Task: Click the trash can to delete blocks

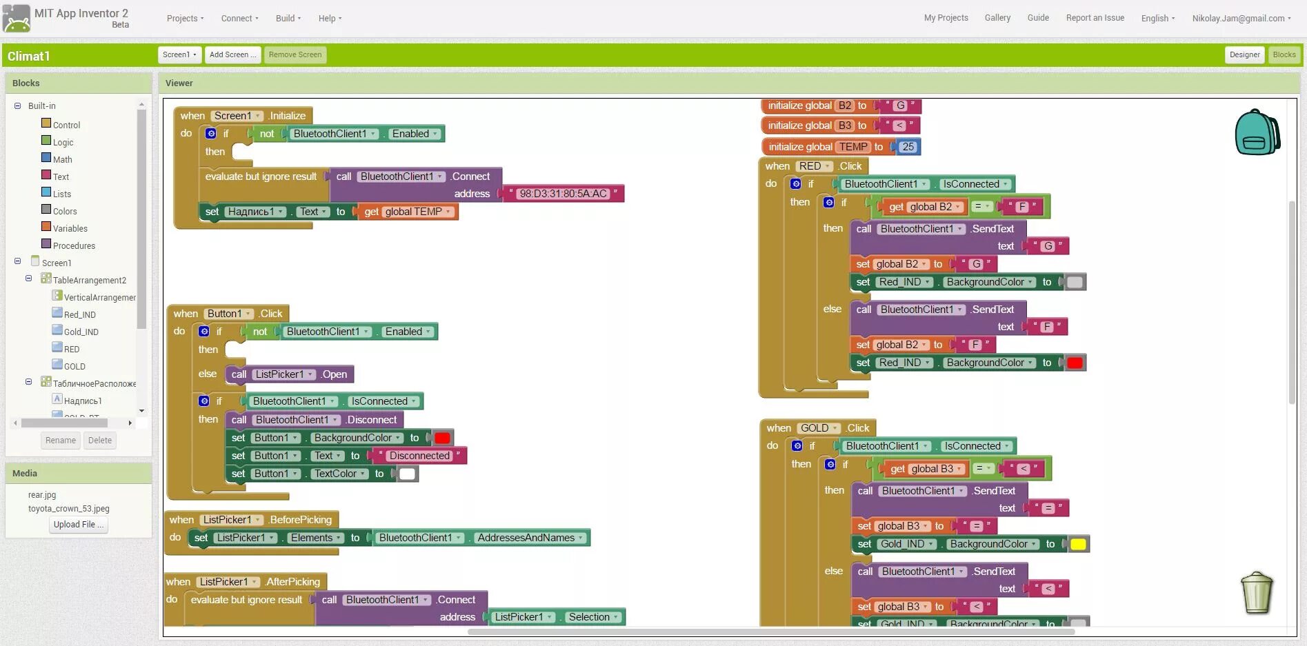Action: [1257, 593]
